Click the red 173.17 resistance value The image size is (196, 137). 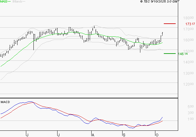pos(190,24)
